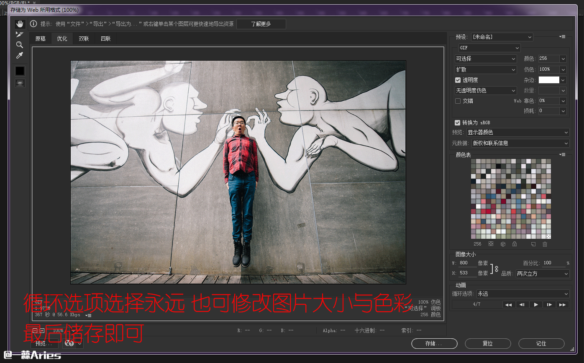The height and width of the screenshot is (363, 584).
Task: Click the trash icon under color table
Action: 545,244
